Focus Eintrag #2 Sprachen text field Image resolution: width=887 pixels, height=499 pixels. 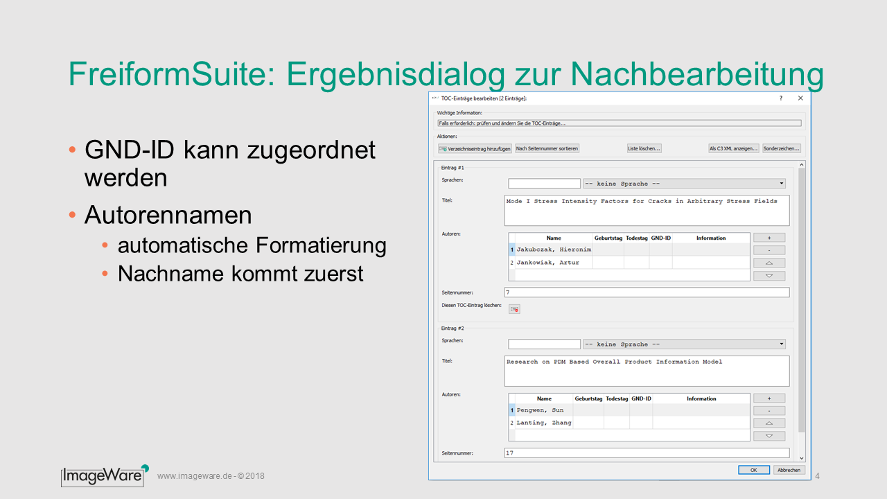point(544,344)
